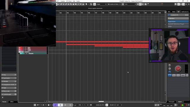Toggle the left zone visibility button
The image size is (190, 107).
click(x=179, y=4)
